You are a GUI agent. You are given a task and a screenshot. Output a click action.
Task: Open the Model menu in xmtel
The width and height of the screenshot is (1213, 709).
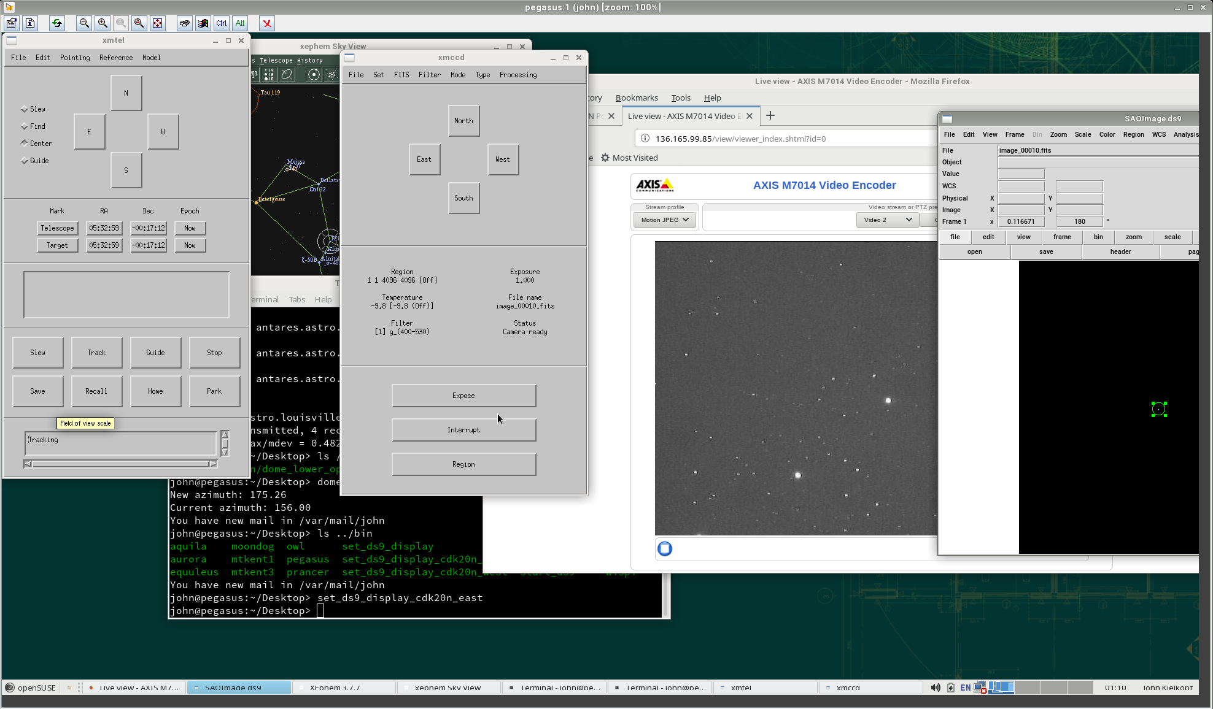tap(151, 58)
